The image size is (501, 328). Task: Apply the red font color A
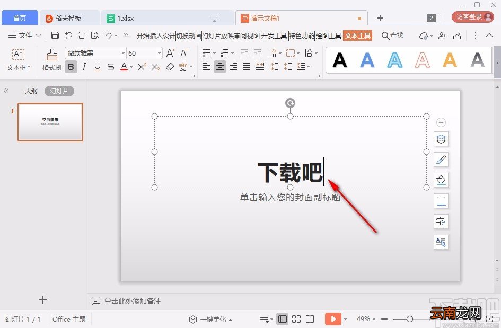pos(124,67)
